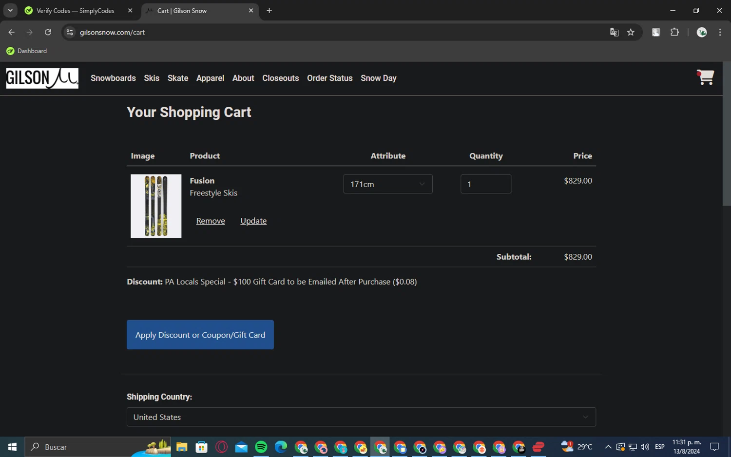Open the Apparel menu

click(x=210, y=78)
